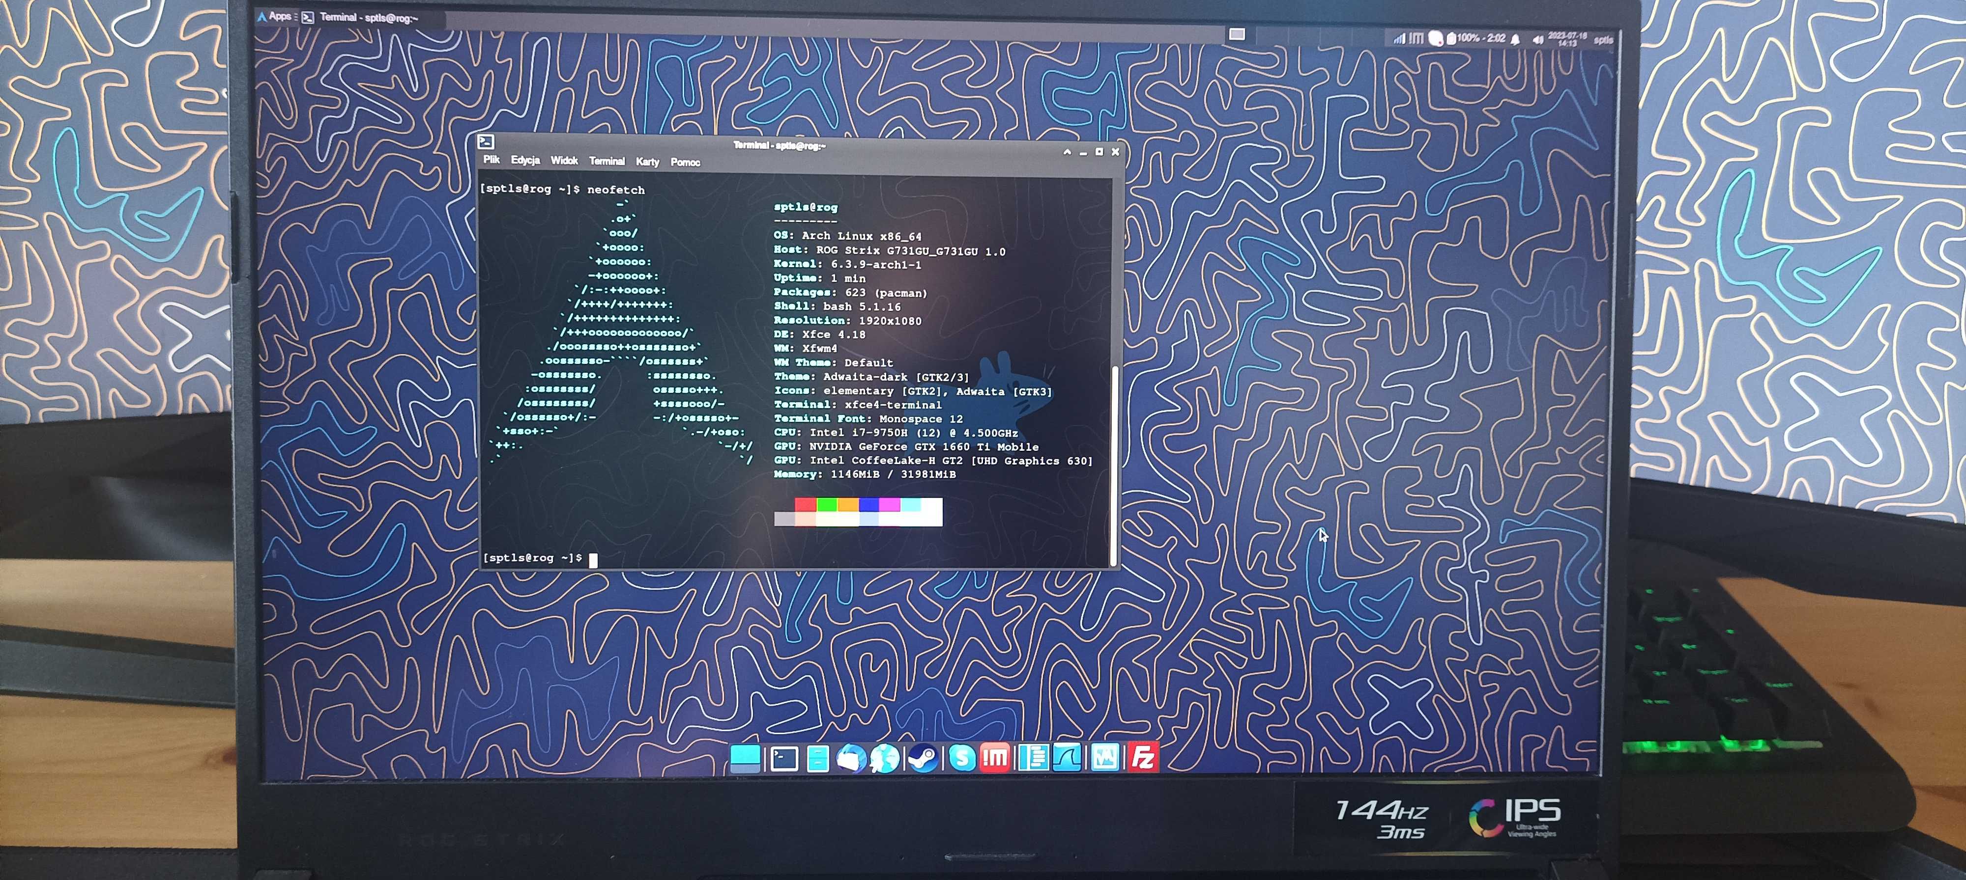The height and width of the screenshot is (880, 1966).
Task: Close the terminal window
Action: coord(1115,152)
